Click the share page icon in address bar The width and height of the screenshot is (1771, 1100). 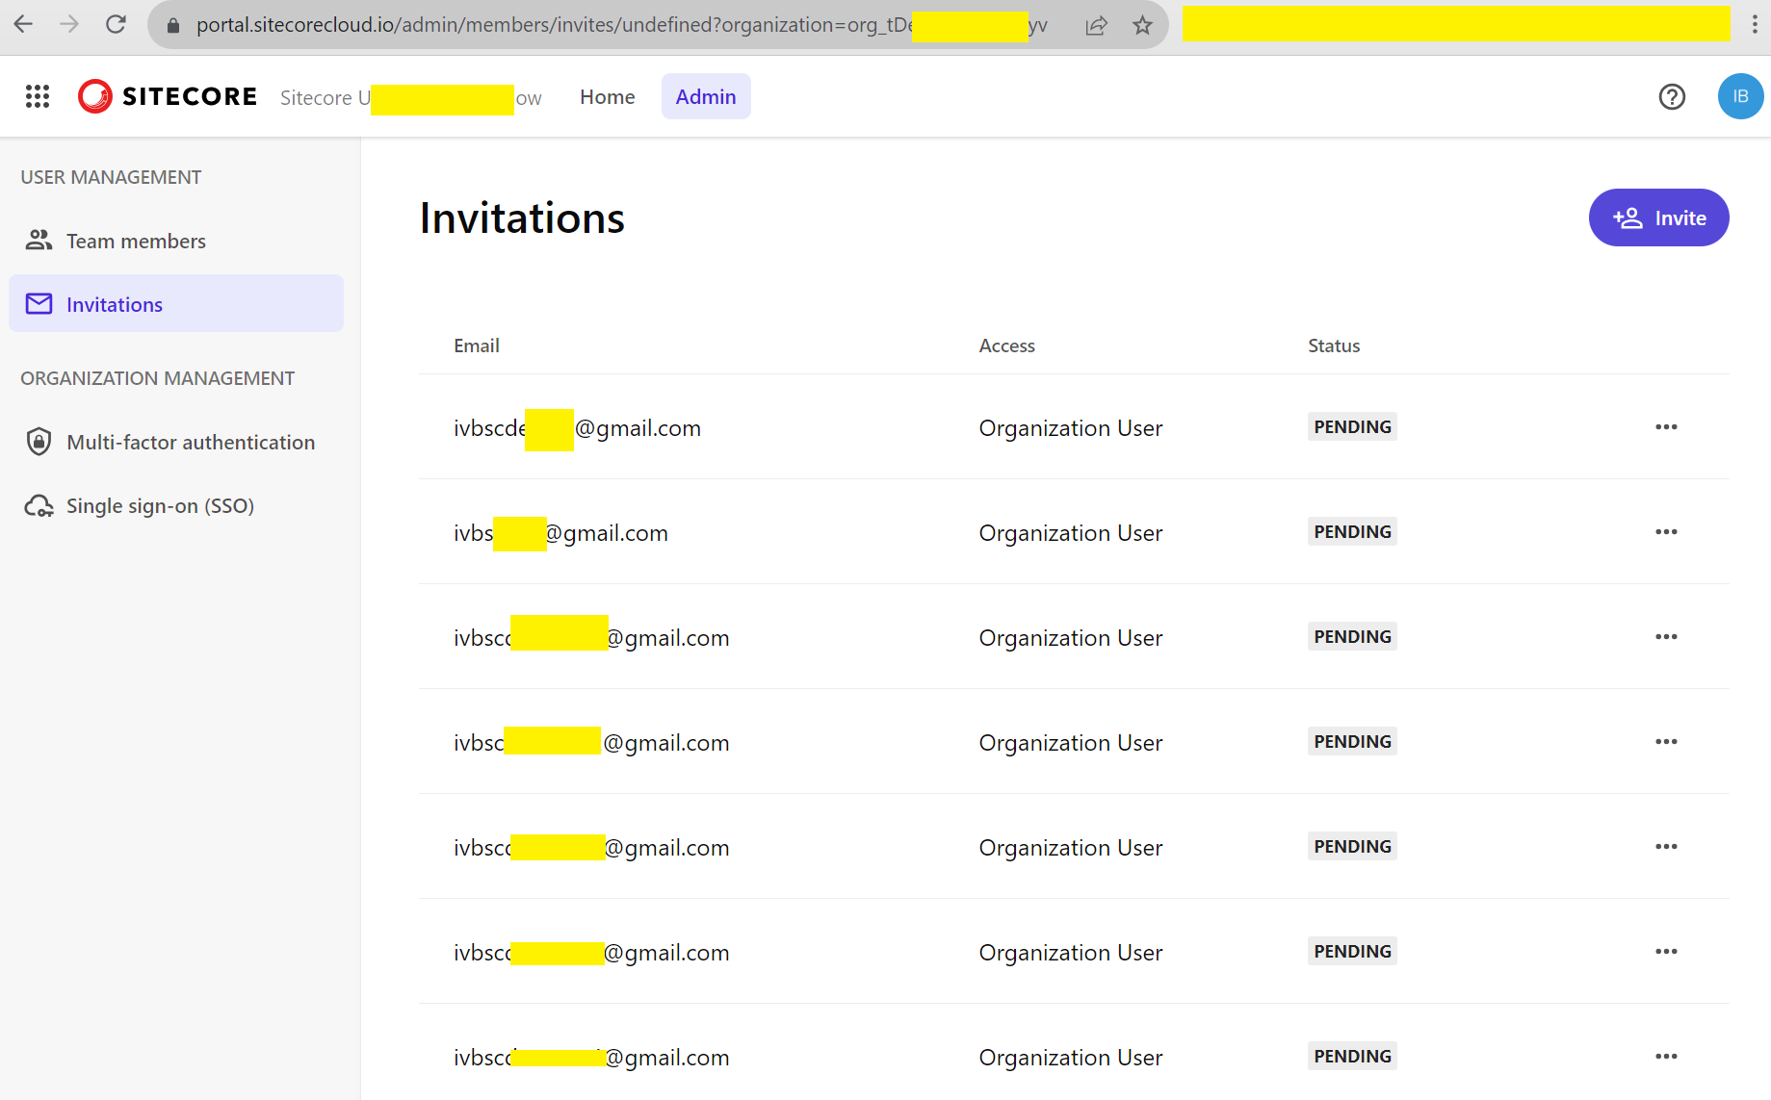pyautogui.click(x=1096, y=25)
